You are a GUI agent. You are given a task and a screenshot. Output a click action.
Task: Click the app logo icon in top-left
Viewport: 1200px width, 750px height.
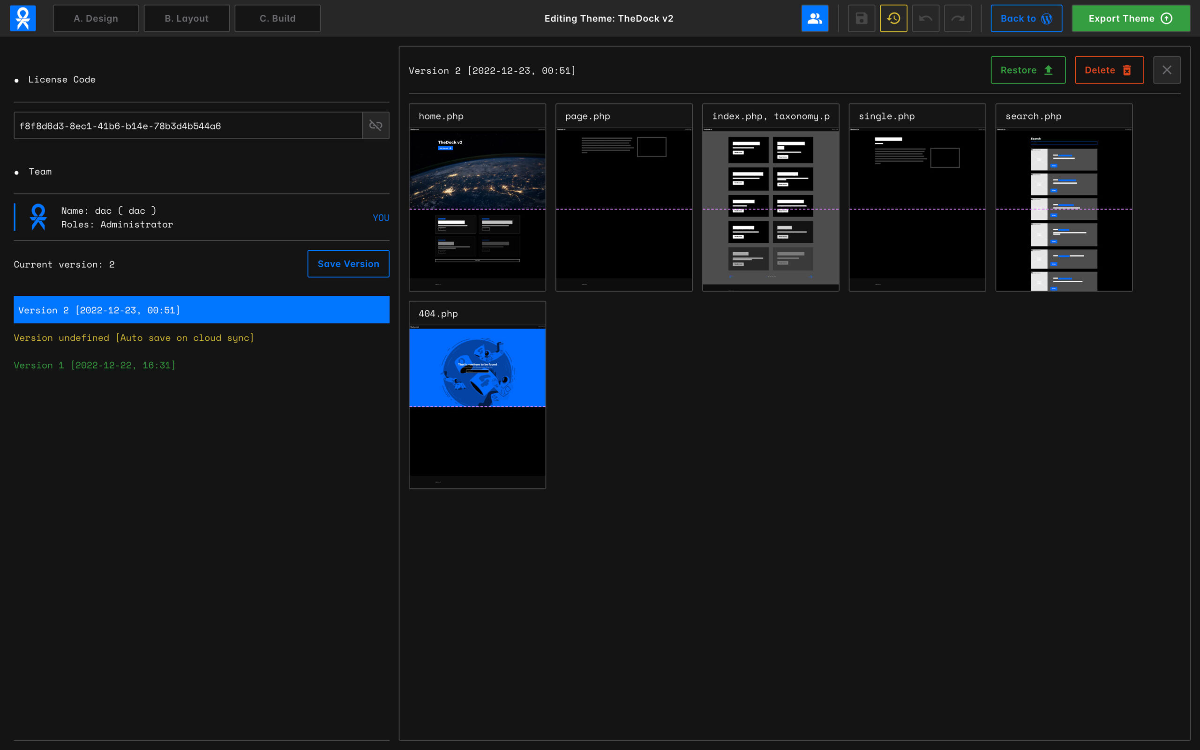[x=23, y=18]
